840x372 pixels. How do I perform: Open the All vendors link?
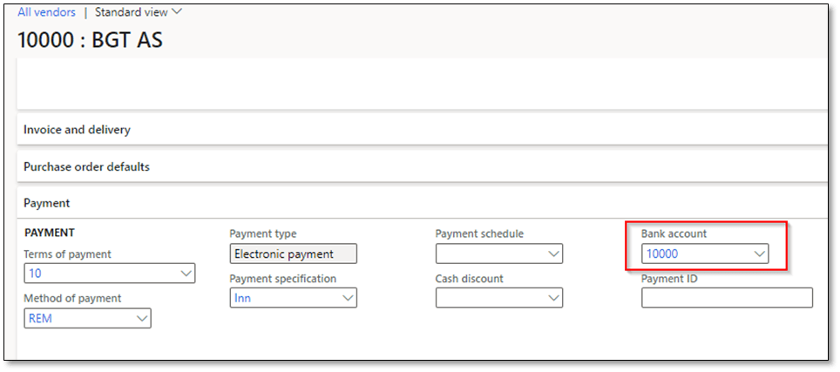coord(47,12)
